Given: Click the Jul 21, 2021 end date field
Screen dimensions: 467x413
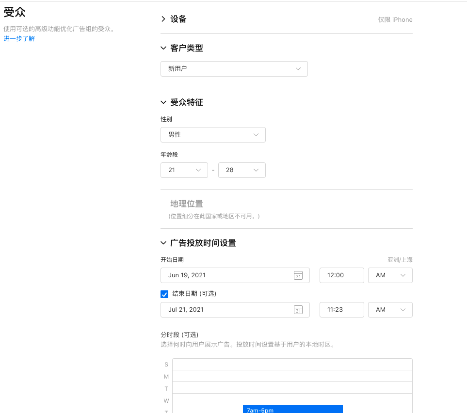Looking at the screenshot, I should coord(235,310).
